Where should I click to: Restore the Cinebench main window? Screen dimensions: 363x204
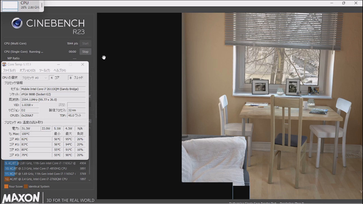344,3
